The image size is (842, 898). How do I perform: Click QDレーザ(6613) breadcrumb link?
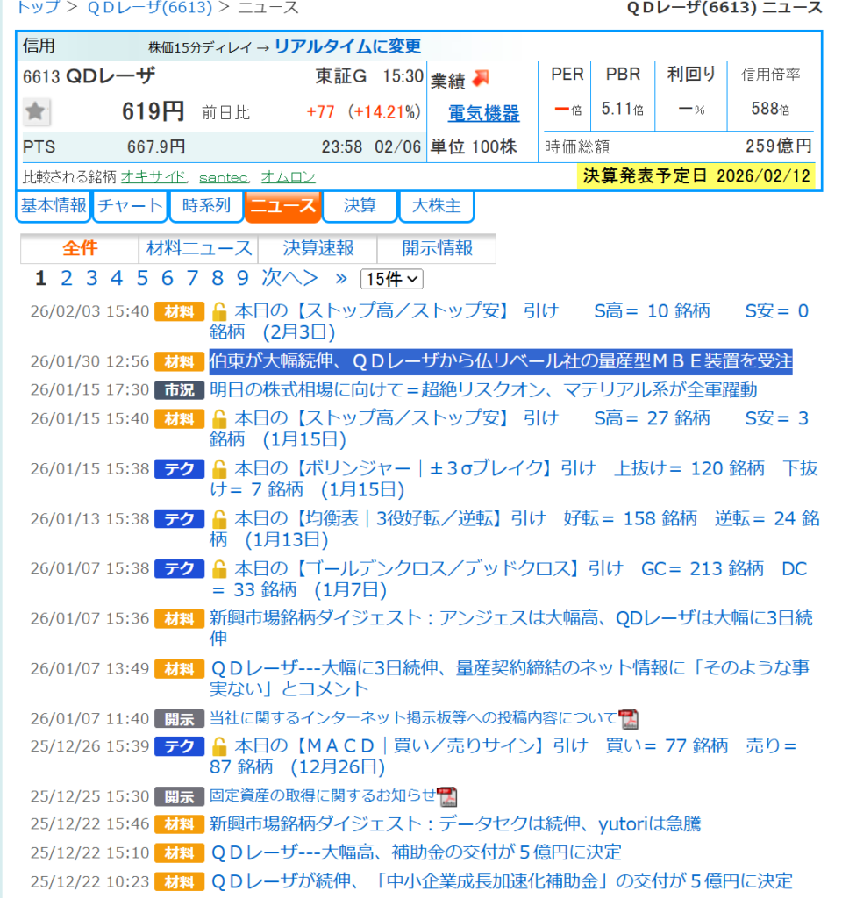[x=150, y=8]
